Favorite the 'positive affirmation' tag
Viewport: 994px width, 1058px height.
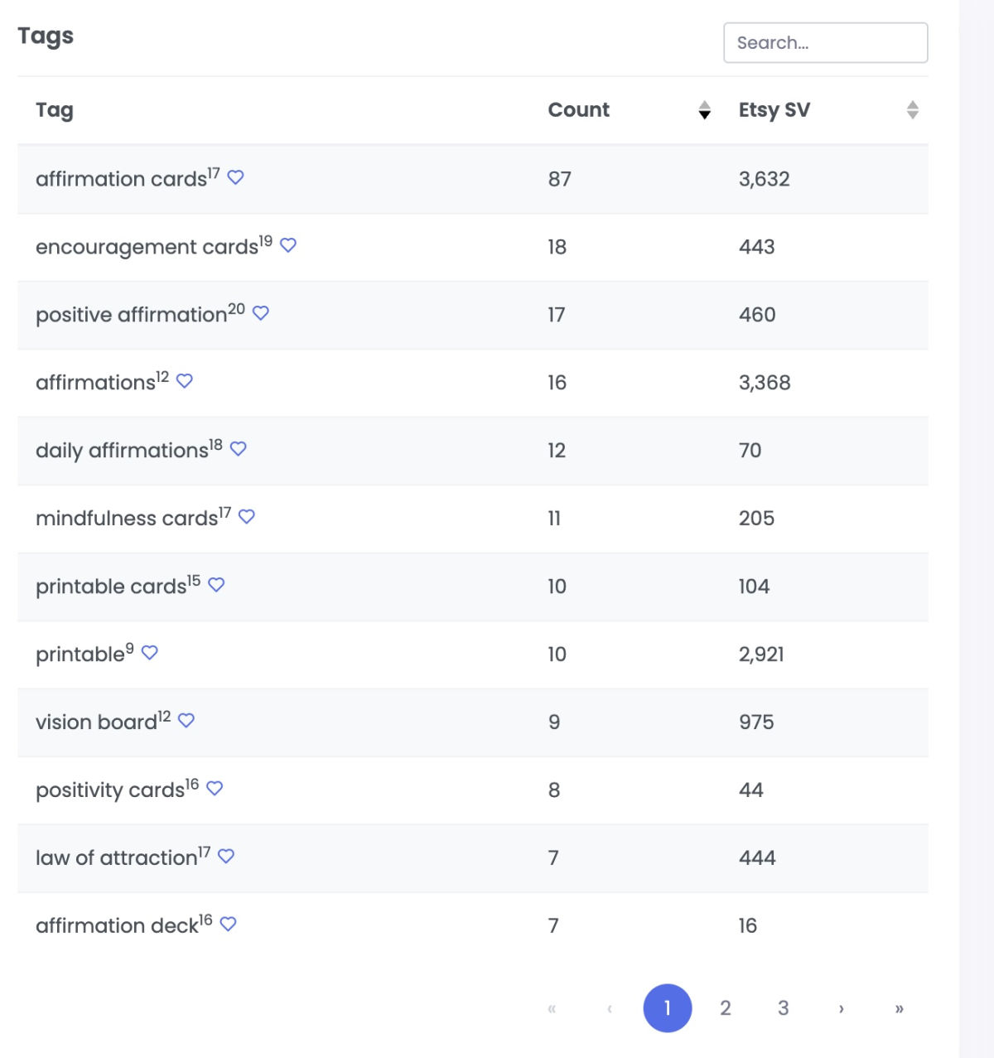[x=261, y=313]
